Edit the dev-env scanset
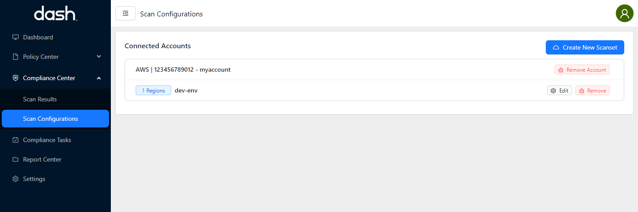The image size is (638, 212). point(560,91)
